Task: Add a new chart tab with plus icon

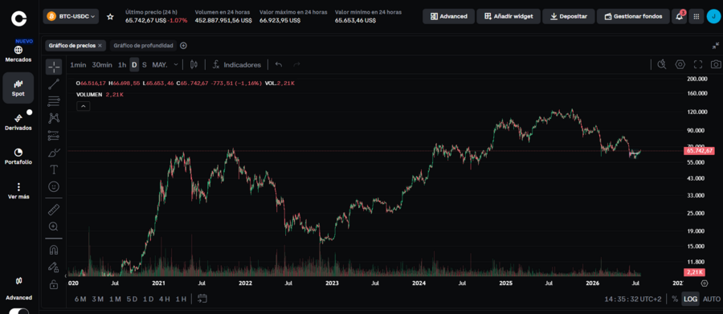Action: (x=183, y=46)
